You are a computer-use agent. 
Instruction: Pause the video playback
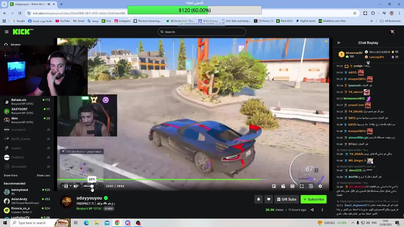point(65,186)
